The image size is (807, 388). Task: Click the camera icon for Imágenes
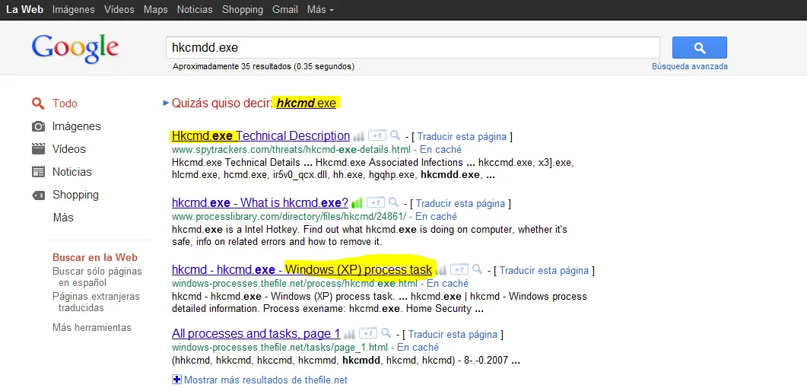coord(38,126)
